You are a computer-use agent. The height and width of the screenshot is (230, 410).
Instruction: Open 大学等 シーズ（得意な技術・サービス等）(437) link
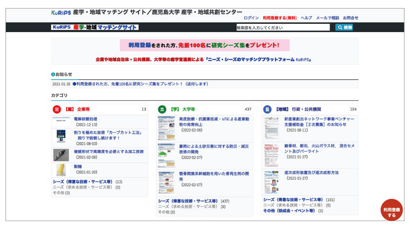click(x=188, y=201)
